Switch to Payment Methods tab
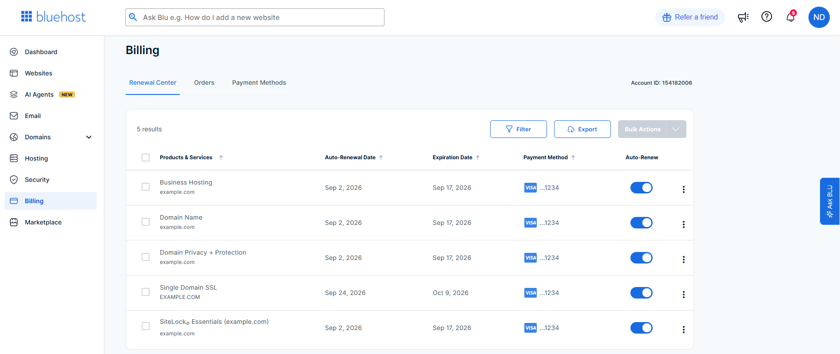Viewport: 840px width, 354px height. [x=259, y=83]
